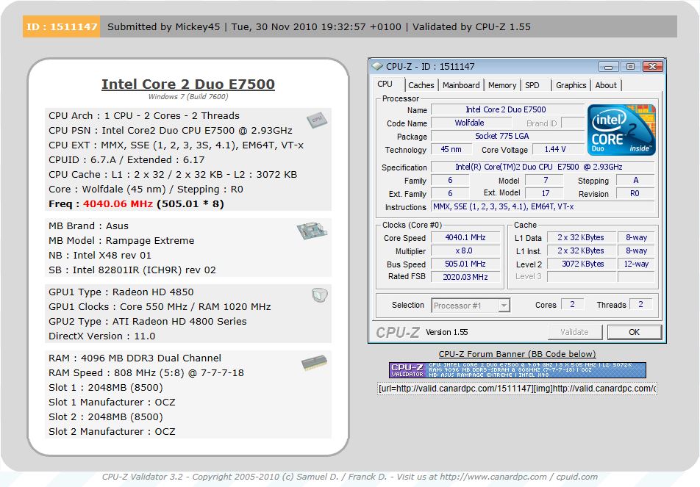This screenshot has width=700, height=487.
Task: Click the motherboard icon beside MB Brand
Action: pyautogui.click(x=312, y=230)
